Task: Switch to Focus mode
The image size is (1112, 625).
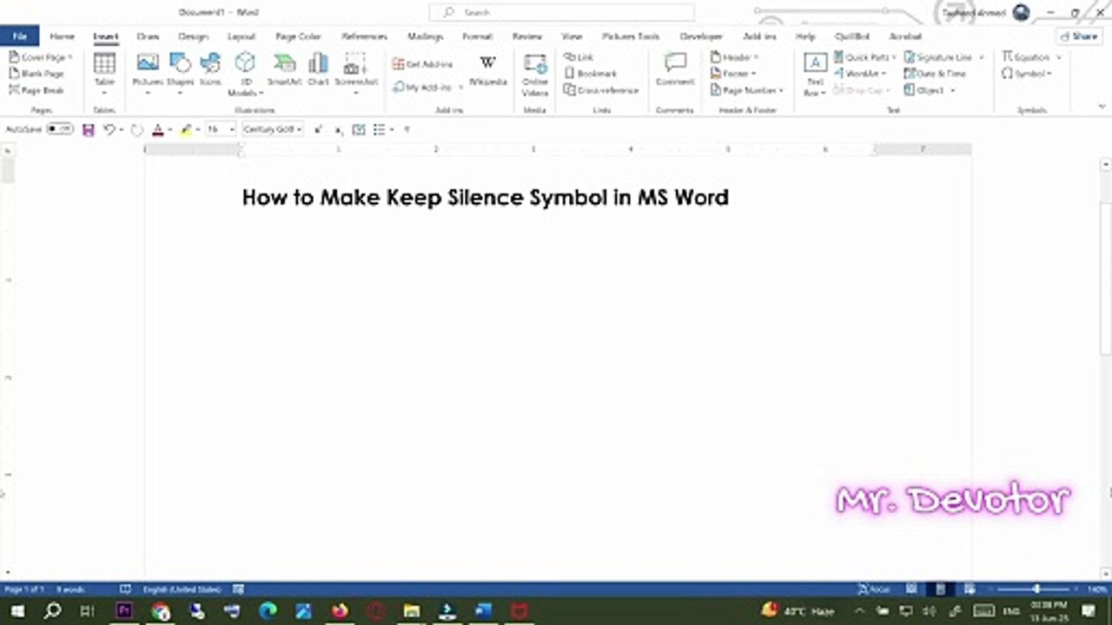Action: point(872,589)
